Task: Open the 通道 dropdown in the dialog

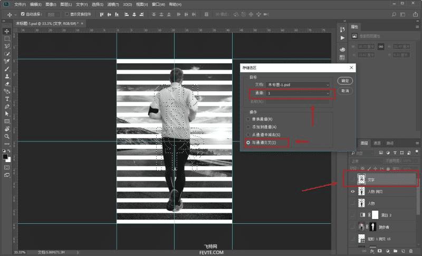Action: [x=299, y=93]
